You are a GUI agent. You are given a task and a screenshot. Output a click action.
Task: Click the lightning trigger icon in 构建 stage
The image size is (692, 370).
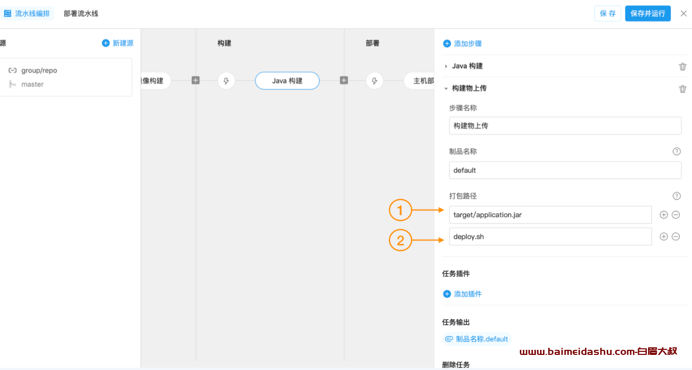click(226, 81)
